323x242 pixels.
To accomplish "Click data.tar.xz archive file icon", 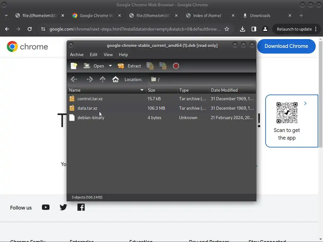I will [72, 108].
